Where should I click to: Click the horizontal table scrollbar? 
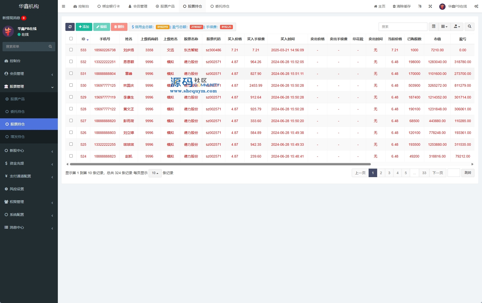[x=220, y=164]
